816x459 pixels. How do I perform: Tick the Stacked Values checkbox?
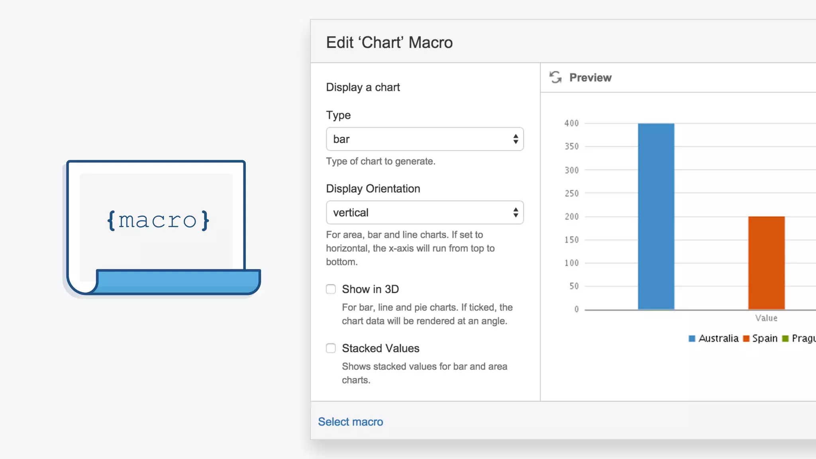pos(331,348)
